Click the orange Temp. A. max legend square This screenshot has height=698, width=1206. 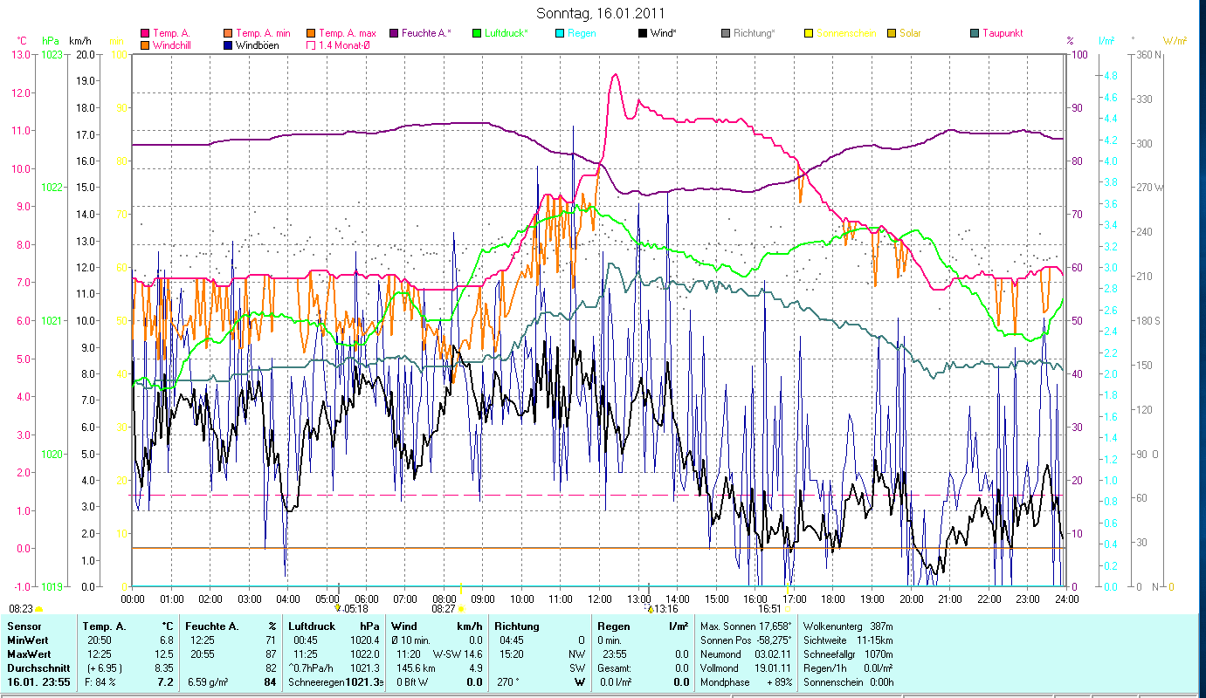(311, 33)
